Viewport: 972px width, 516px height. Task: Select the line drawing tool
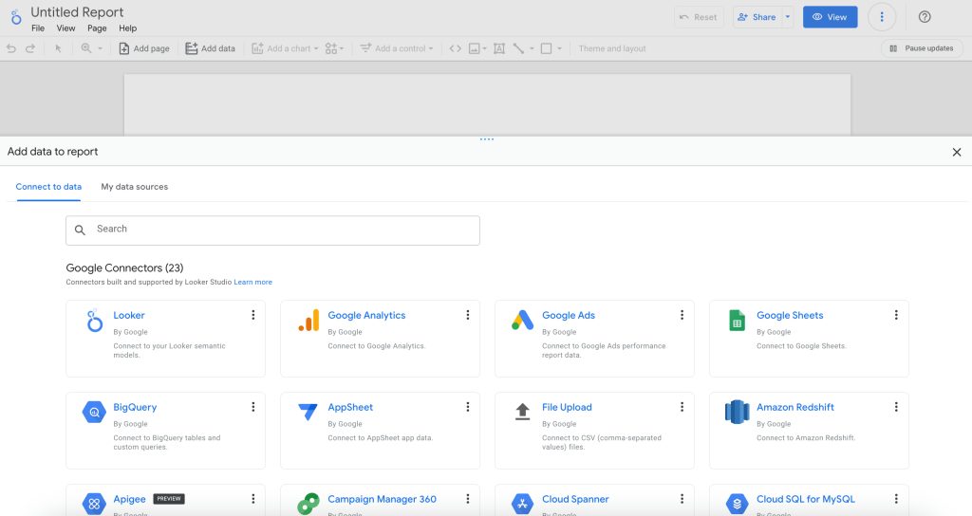518,48
